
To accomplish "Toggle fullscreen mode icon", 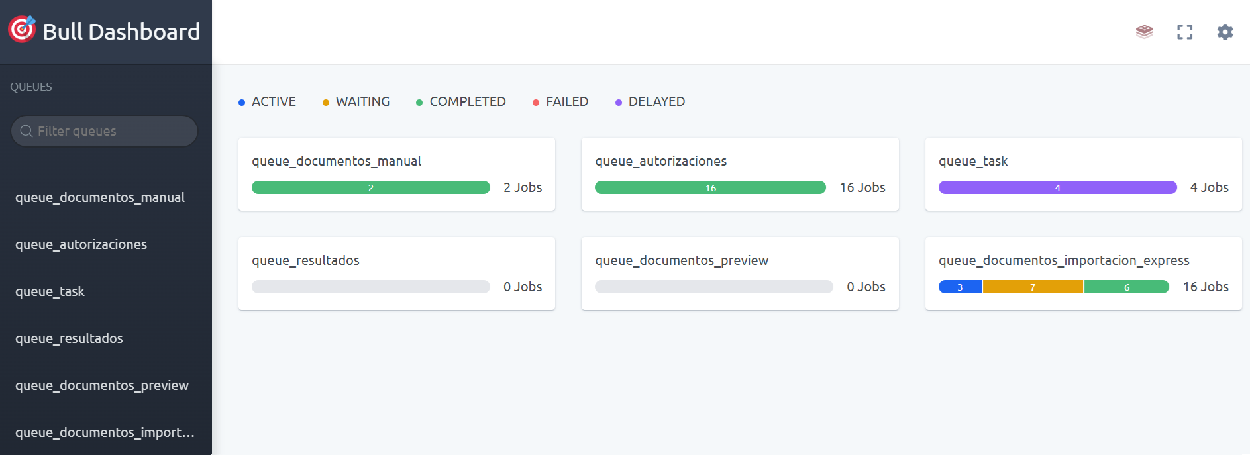I will (x=1184, y=32).
